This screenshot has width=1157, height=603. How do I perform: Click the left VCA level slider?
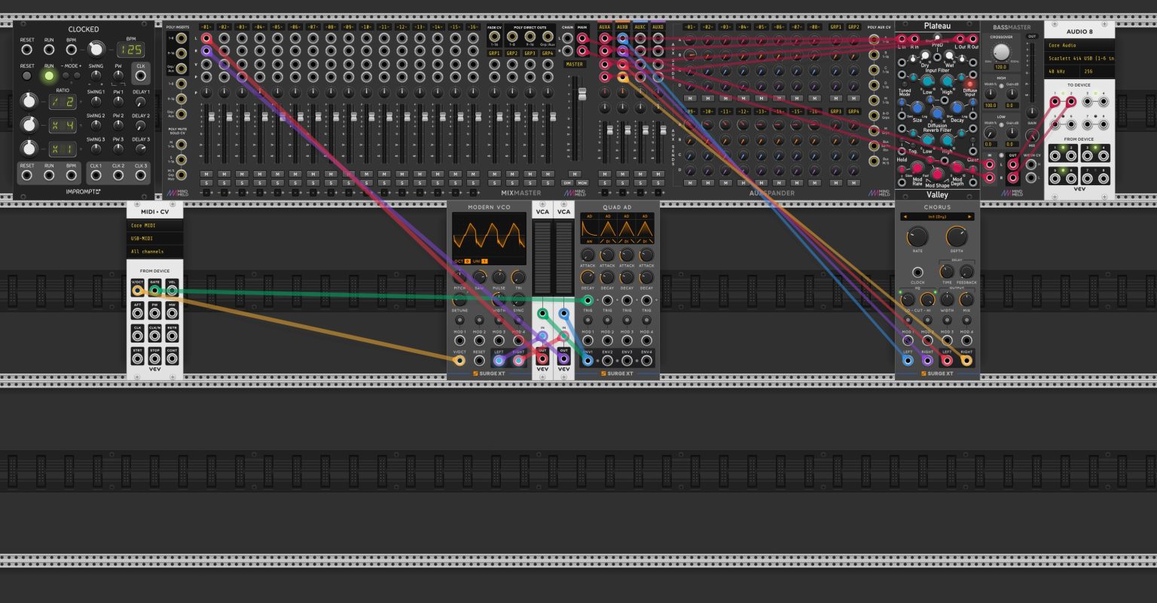(543, 259)
